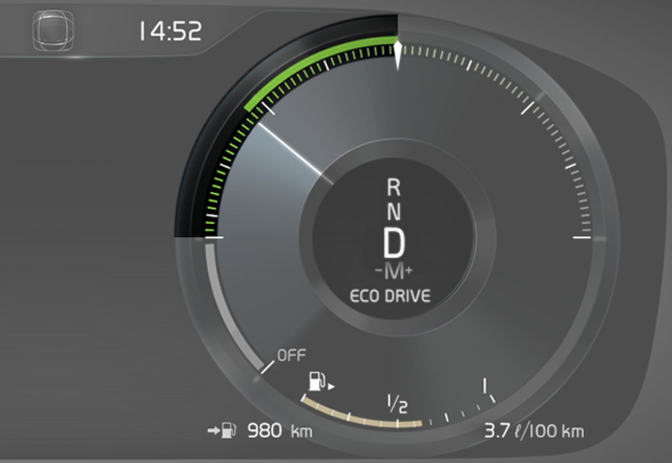Click the small arrow right of the fuel pump
The image size is (672, 463).
pos(331,387)
